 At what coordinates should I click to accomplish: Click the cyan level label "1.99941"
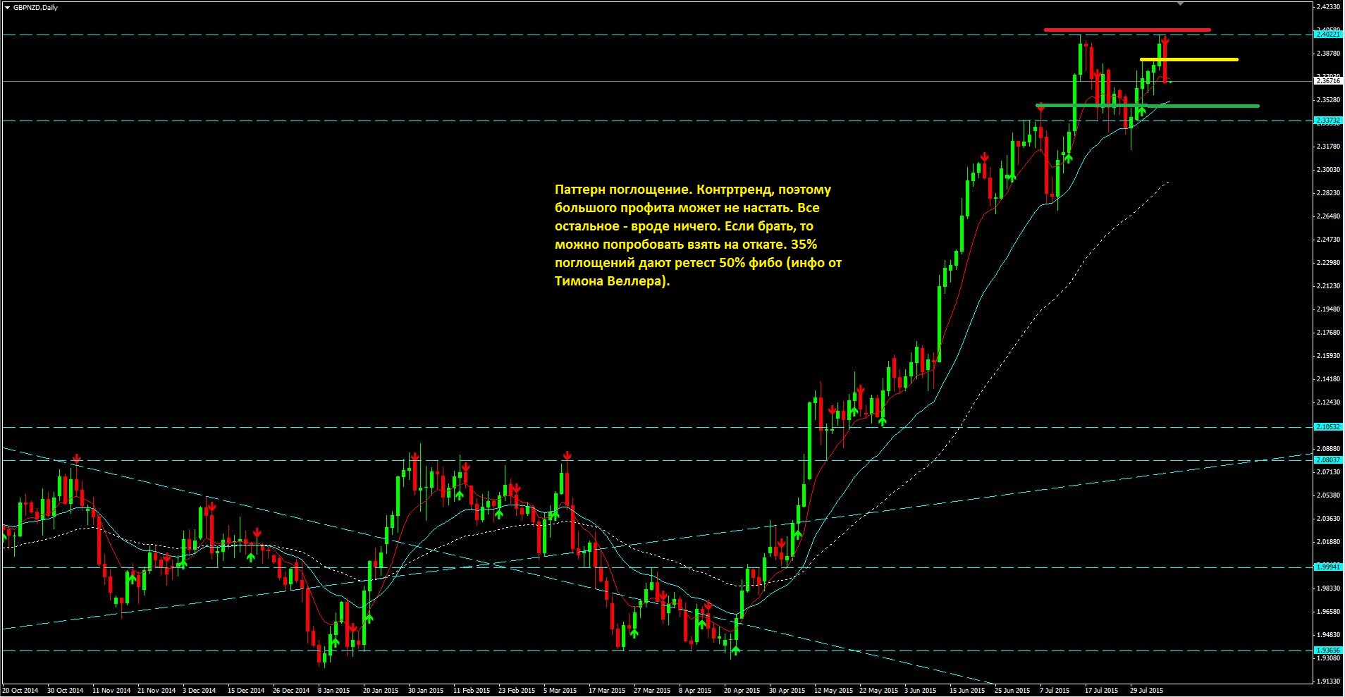(x=1328, y=567)
